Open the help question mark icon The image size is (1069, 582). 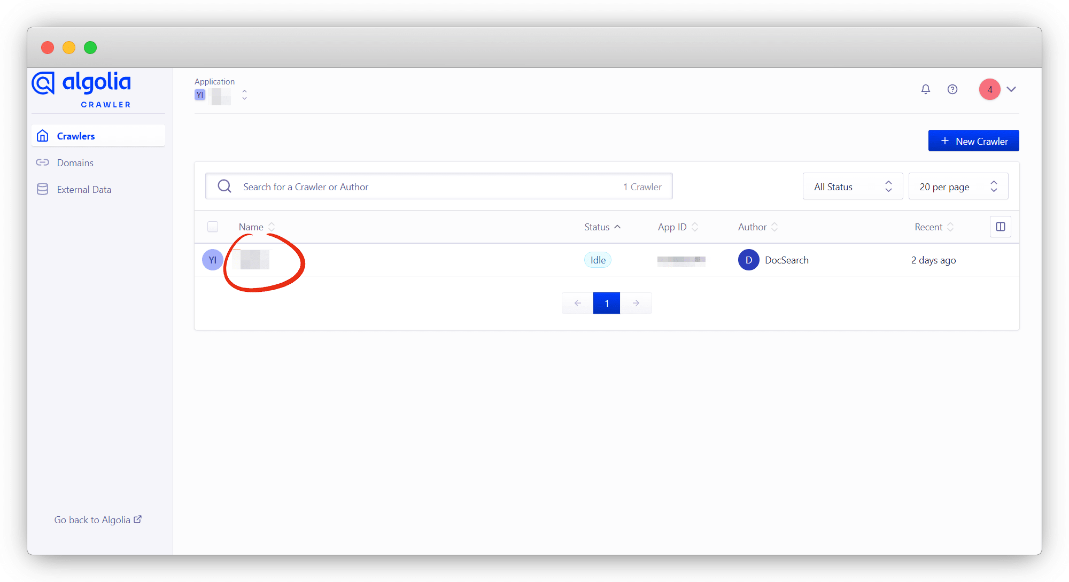(952, 89)
